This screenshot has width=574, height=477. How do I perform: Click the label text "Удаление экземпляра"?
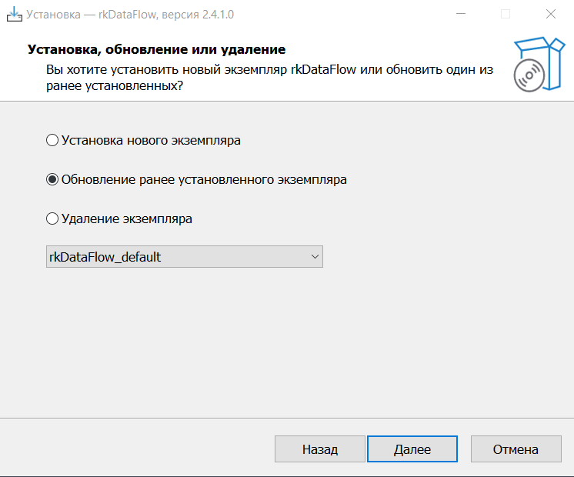[127, 218]
